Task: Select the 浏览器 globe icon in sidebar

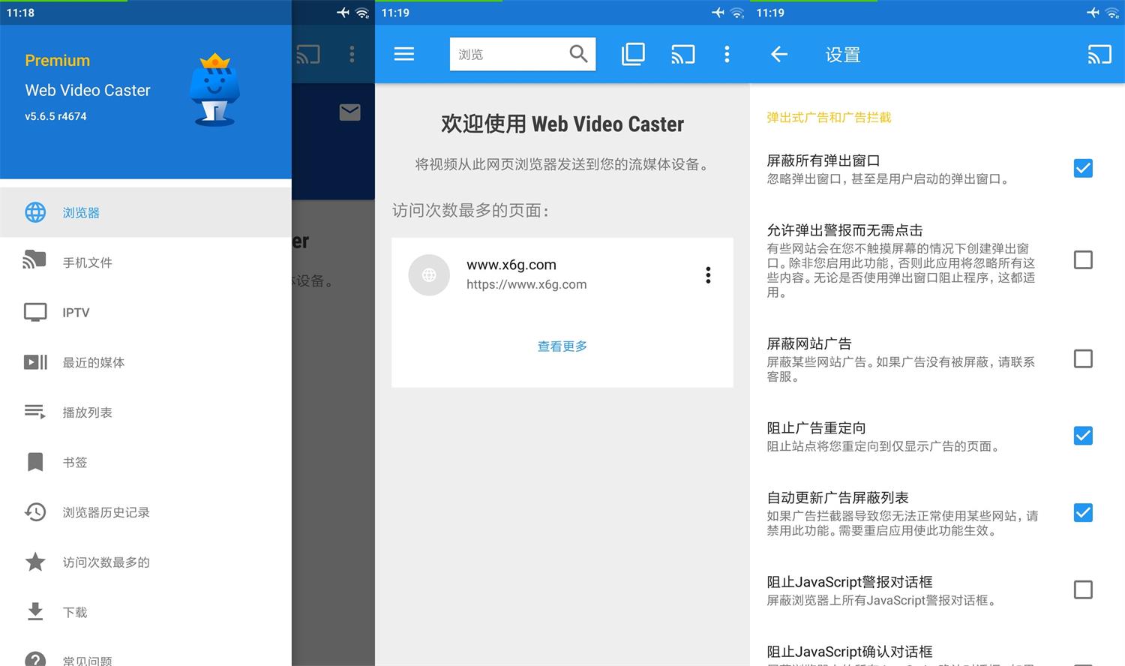Action: coord(35,212)
